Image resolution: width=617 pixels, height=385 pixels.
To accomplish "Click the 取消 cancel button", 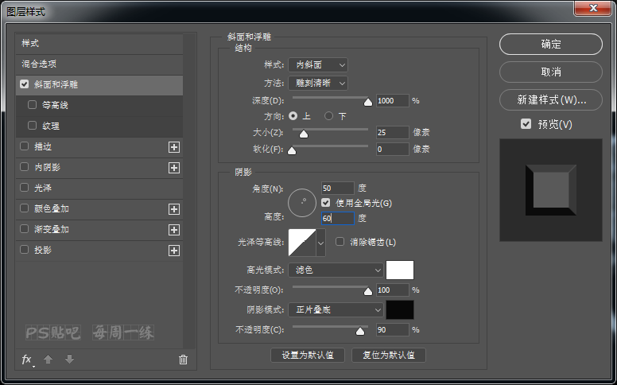I will 550,72.
